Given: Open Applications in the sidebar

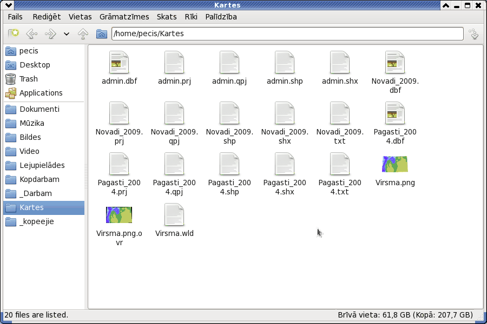Looking at the screenshot, I should coord(44,93).
